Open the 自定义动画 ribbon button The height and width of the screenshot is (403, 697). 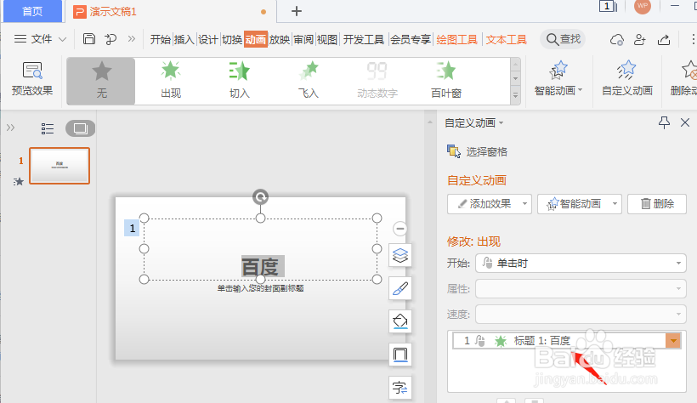tap(626, 79)
